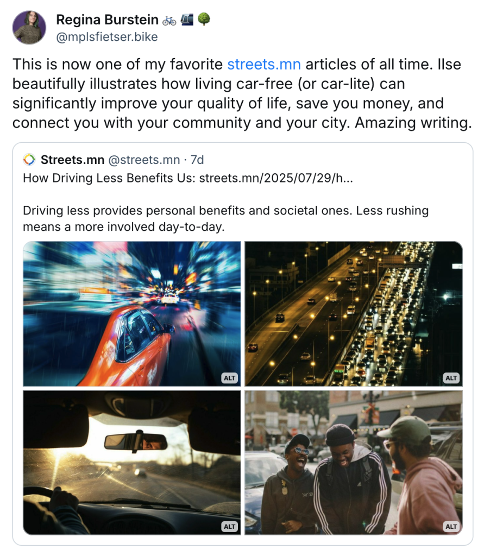Enlarge the driver rearview mirror photo
484x556 pixels.
click(132, 463)
